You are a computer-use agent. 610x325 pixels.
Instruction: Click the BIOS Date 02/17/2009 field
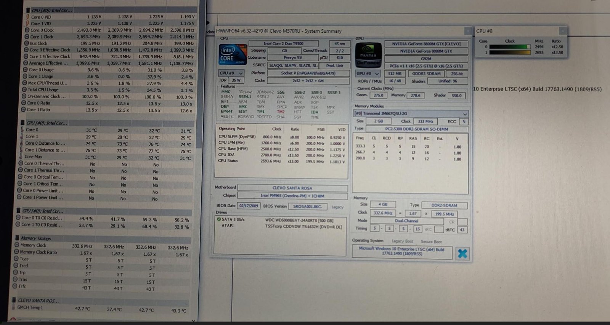(x=249, y=206)
